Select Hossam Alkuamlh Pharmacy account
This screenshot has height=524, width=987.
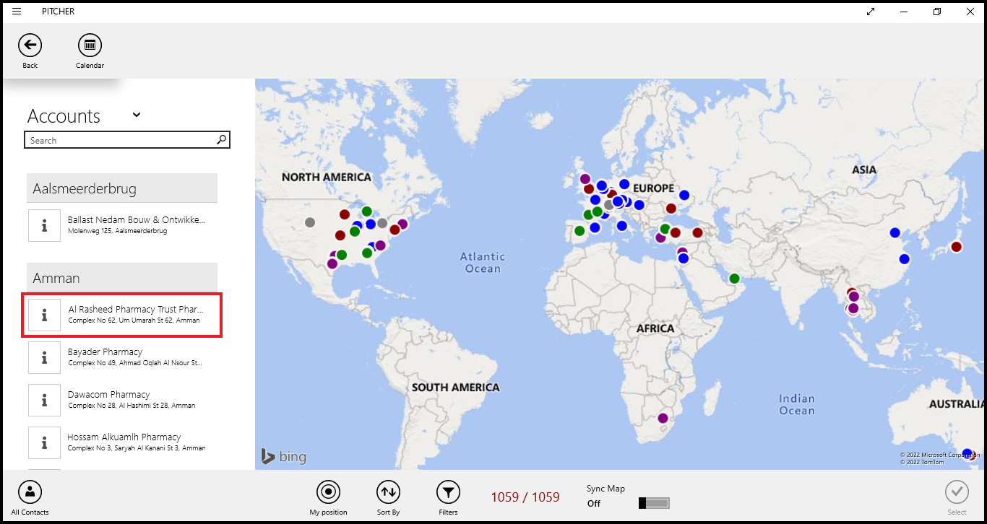(x=136, y=442)
